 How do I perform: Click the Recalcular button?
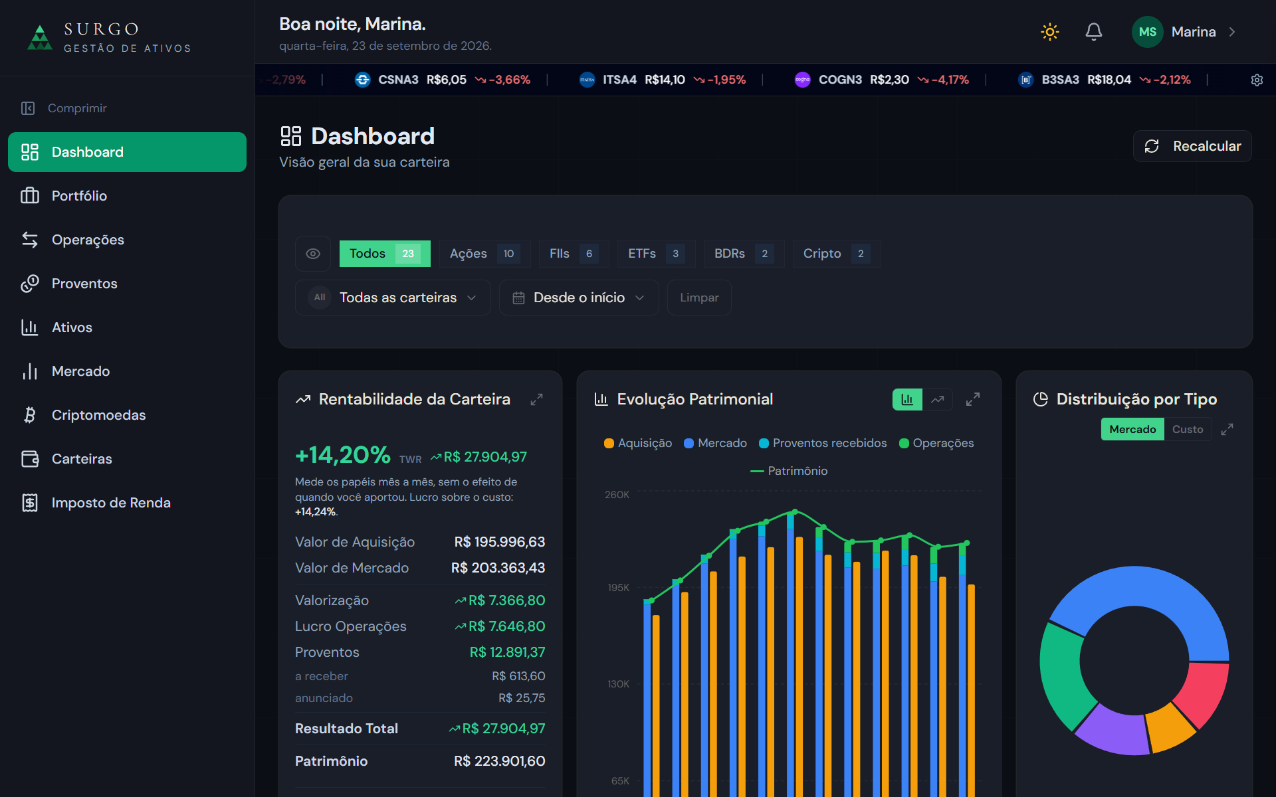(x=1192, y=146)
